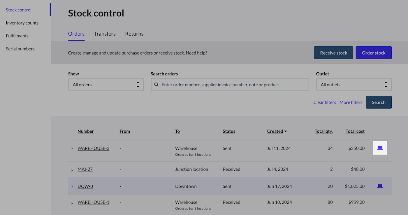This screenshot has width=408, height=215.
Task: Open the More filters link
Action: click(351, 102)
